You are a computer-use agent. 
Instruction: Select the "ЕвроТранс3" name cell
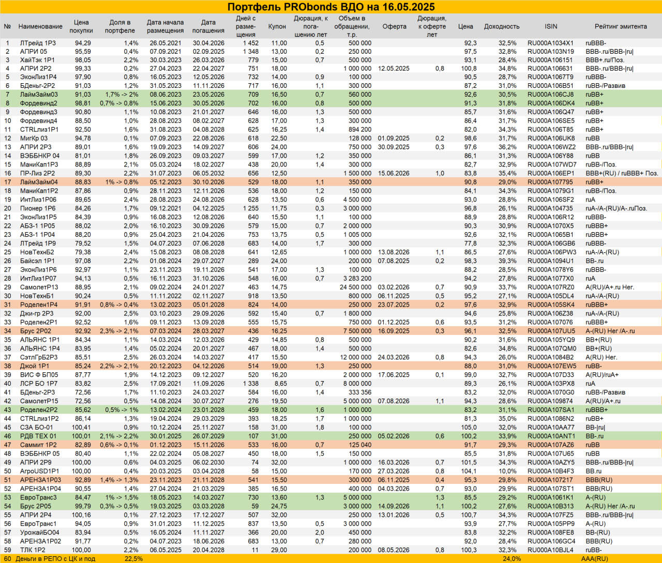[38, 498]
